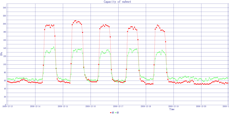The height and width of the screenshot is (114, 229).
Task: Select the tallest red peak, second from left
Action: [75, 21]
